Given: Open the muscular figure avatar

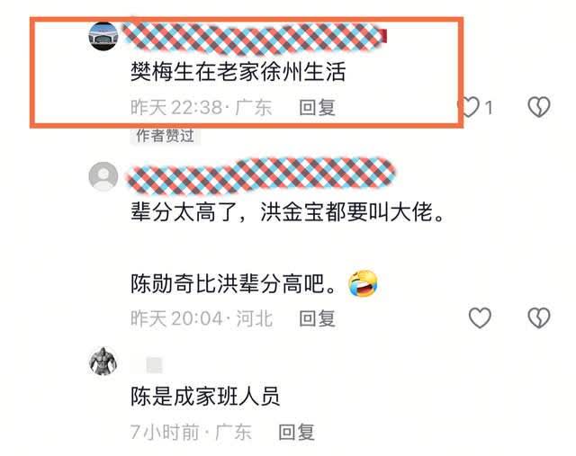Looking at the screenshot, I should click(x=103, y=362).
